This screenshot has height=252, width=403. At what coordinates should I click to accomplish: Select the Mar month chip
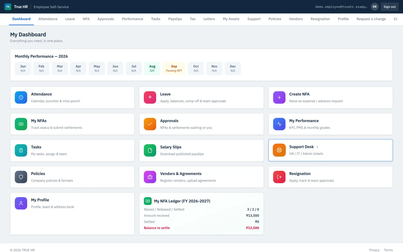coord(60,68)
